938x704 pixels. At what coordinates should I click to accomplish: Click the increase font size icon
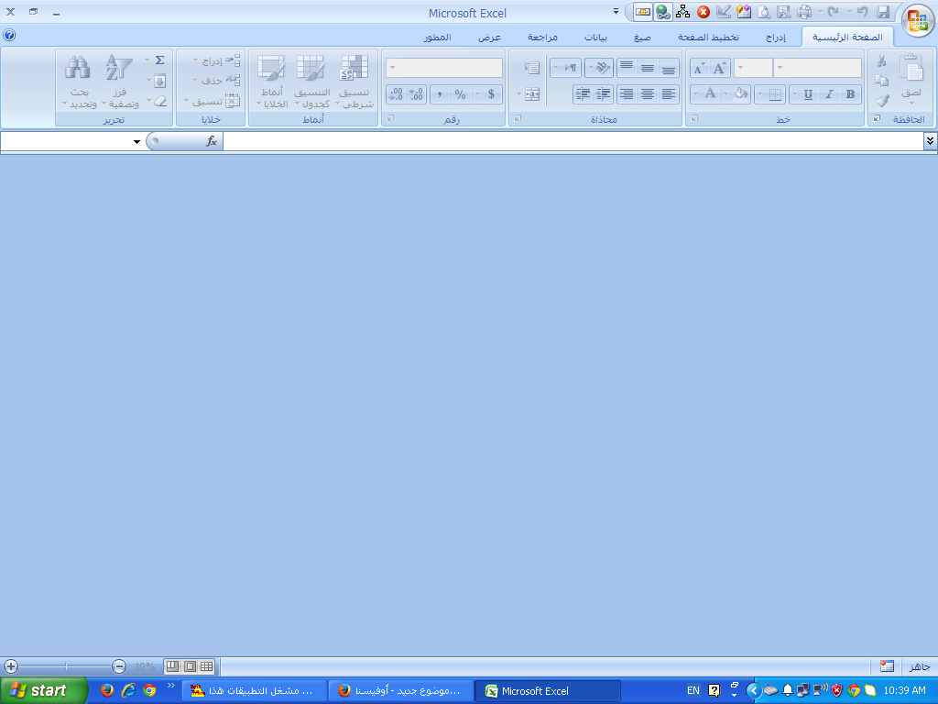(x=720, y=68)
